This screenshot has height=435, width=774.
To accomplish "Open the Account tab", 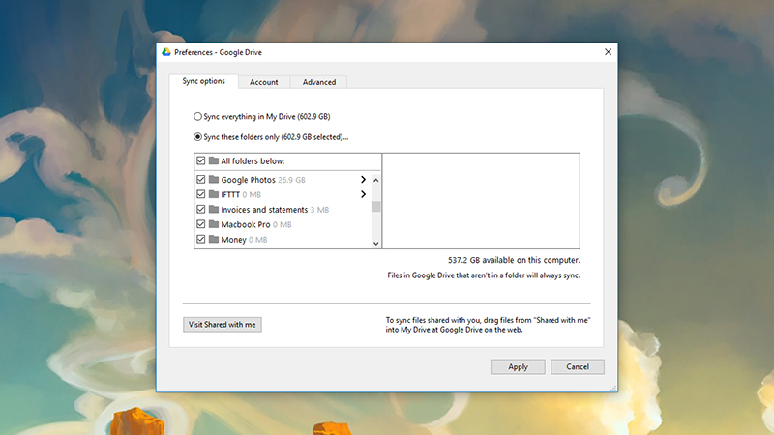I will (263, 82).
